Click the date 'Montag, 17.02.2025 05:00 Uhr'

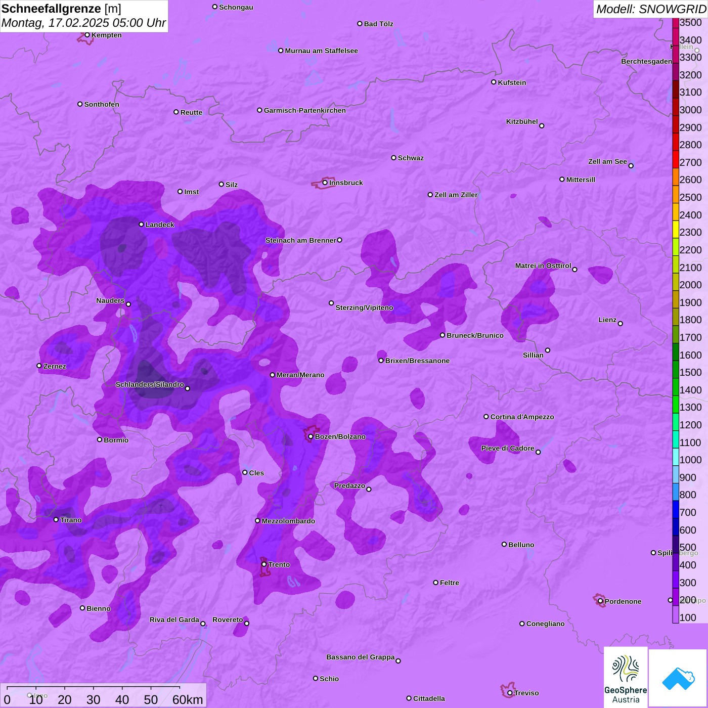83,23
